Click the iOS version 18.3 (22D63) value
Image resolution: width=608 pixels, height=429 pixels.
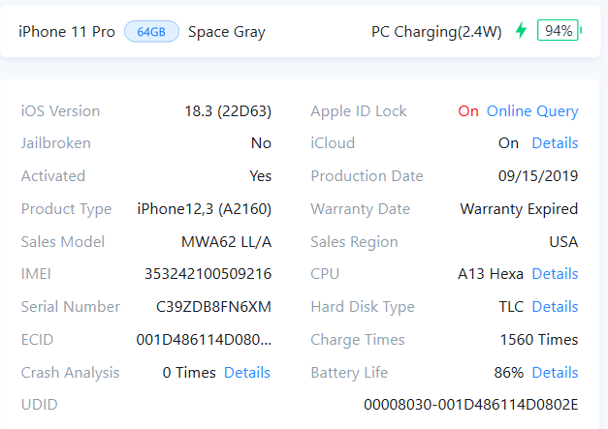(228, 111)
